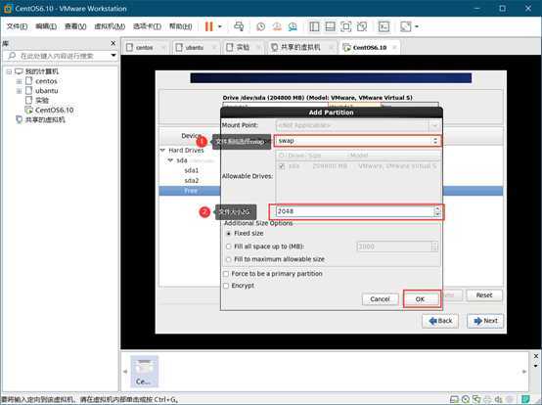Open the File System Type swap dropdown
This screenshot has height=405, width=542.
(357, 141)
